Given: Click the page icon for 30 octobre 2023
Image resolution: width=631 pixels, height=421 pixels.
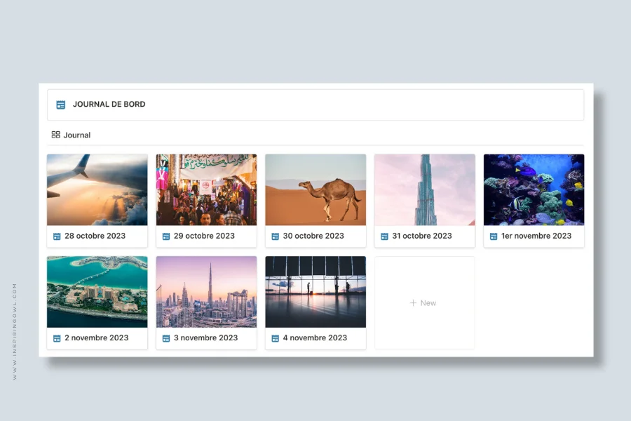Looking at the screenshot, I should pos(276,236).
